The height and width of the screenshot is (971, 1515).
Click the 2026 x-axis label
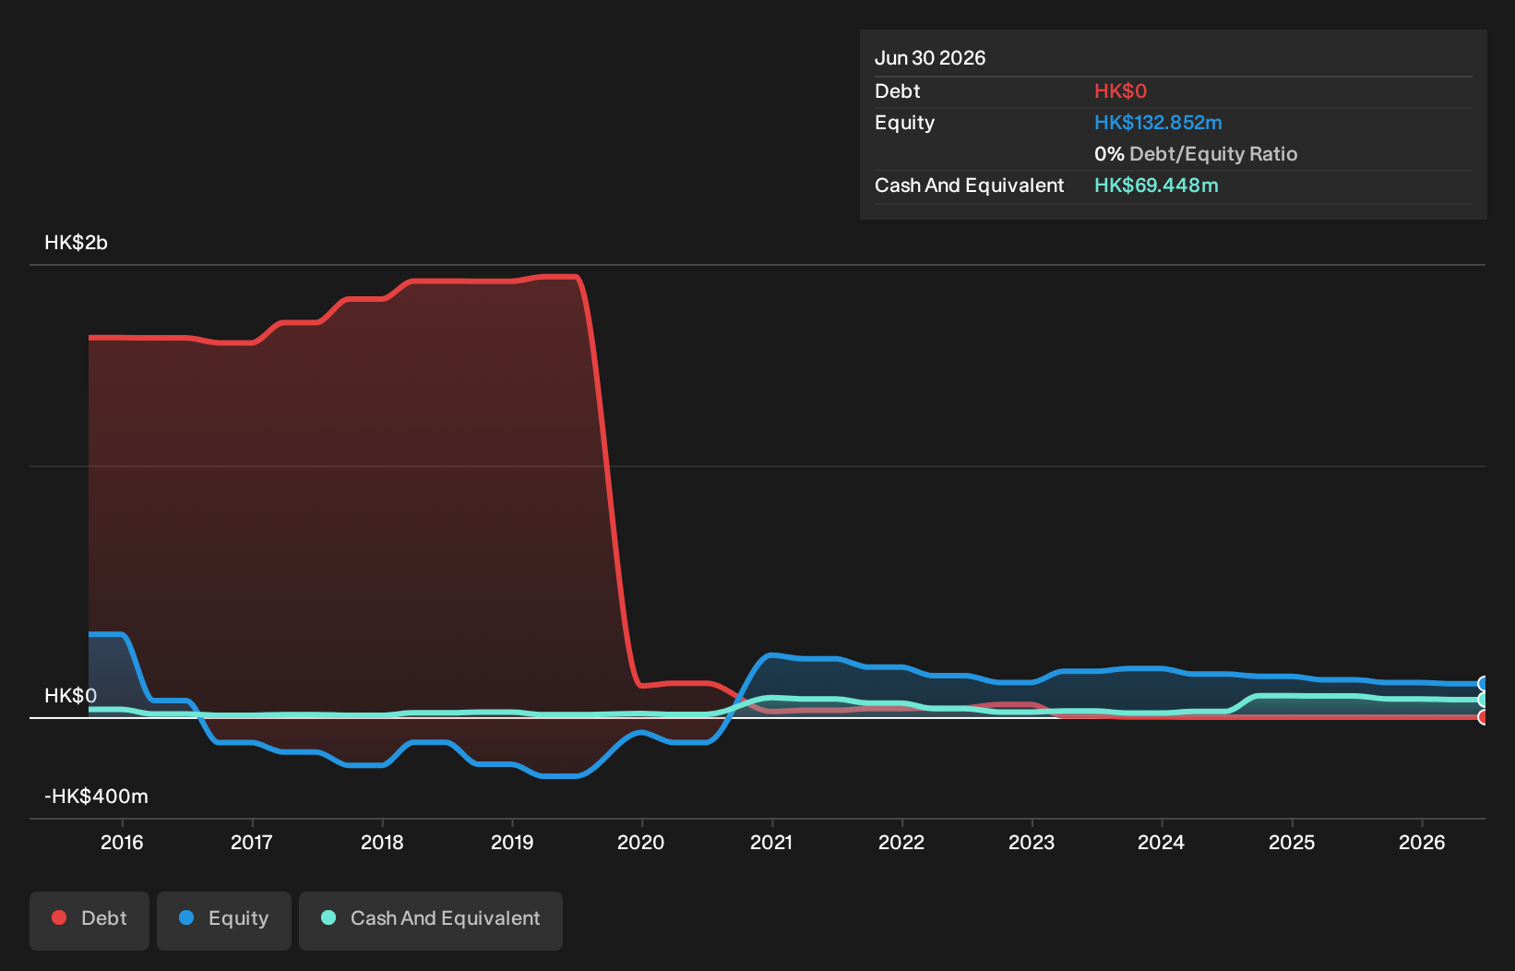[1422, 842]
